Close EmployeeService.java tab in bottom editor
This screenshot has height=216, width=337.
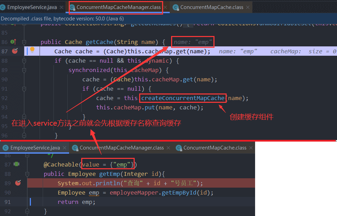point(65,148)
